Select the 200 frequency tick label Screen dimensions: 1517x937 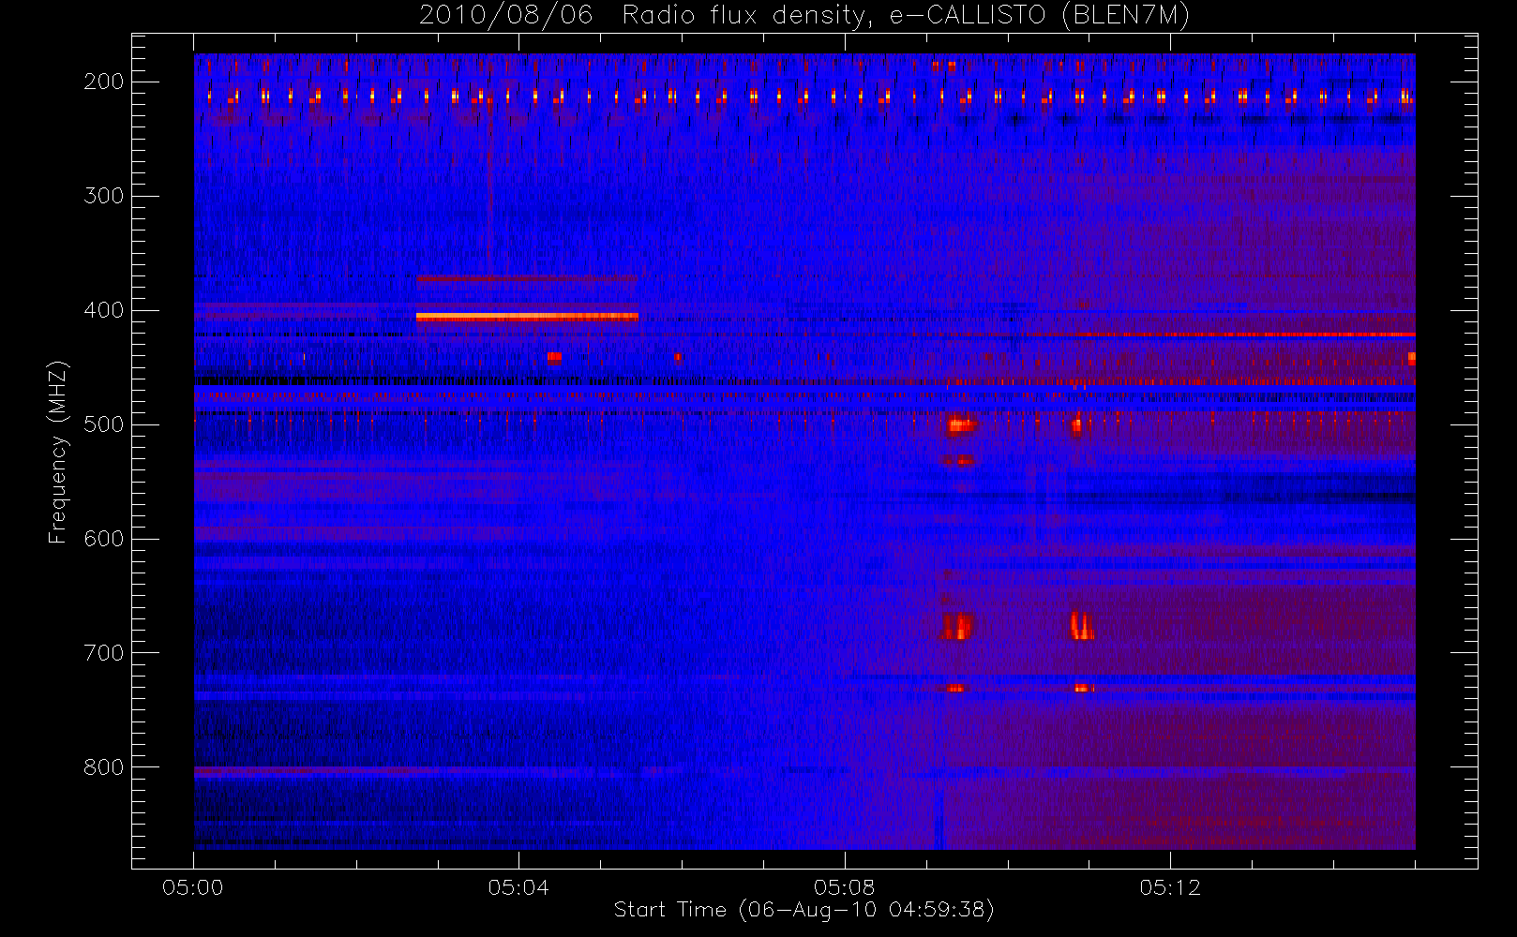104,82
